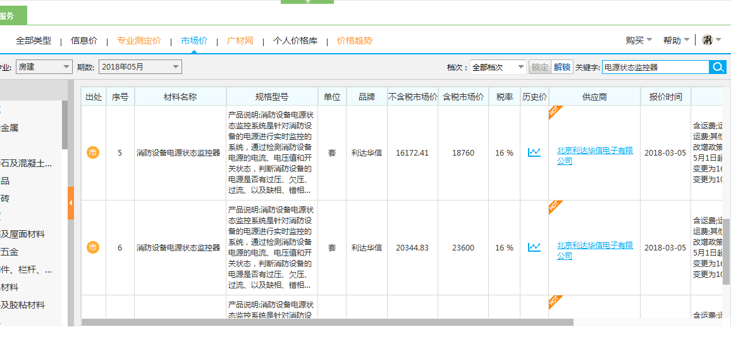Collapse the left sidebar with orange handle

tap(71, 203)
